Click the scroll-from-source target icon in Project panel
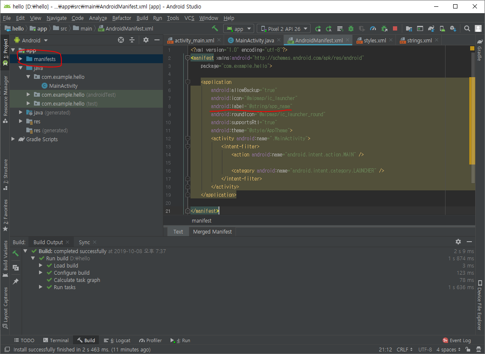 point(121,40)
